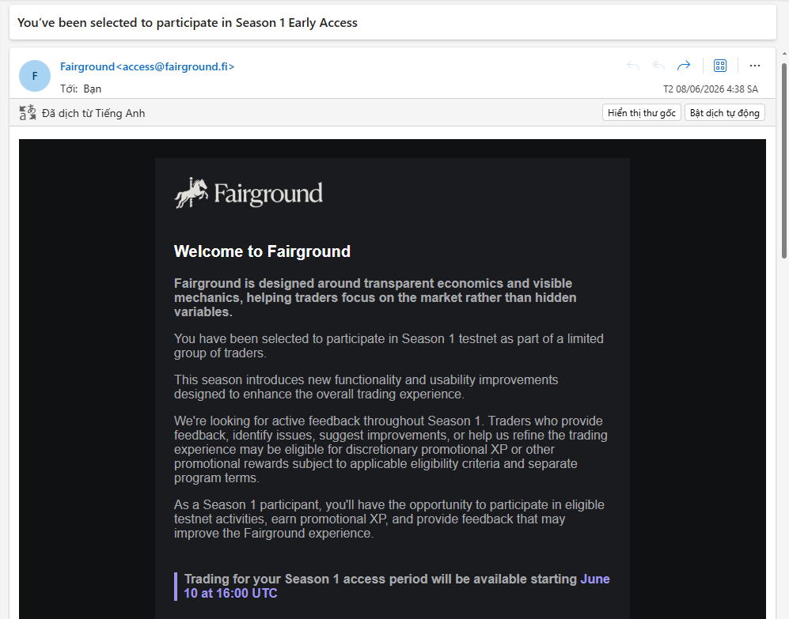789x619 pixels.
Task: Open sender link Fairground<access@fairground.fi>
Action: tap(147, 66)
